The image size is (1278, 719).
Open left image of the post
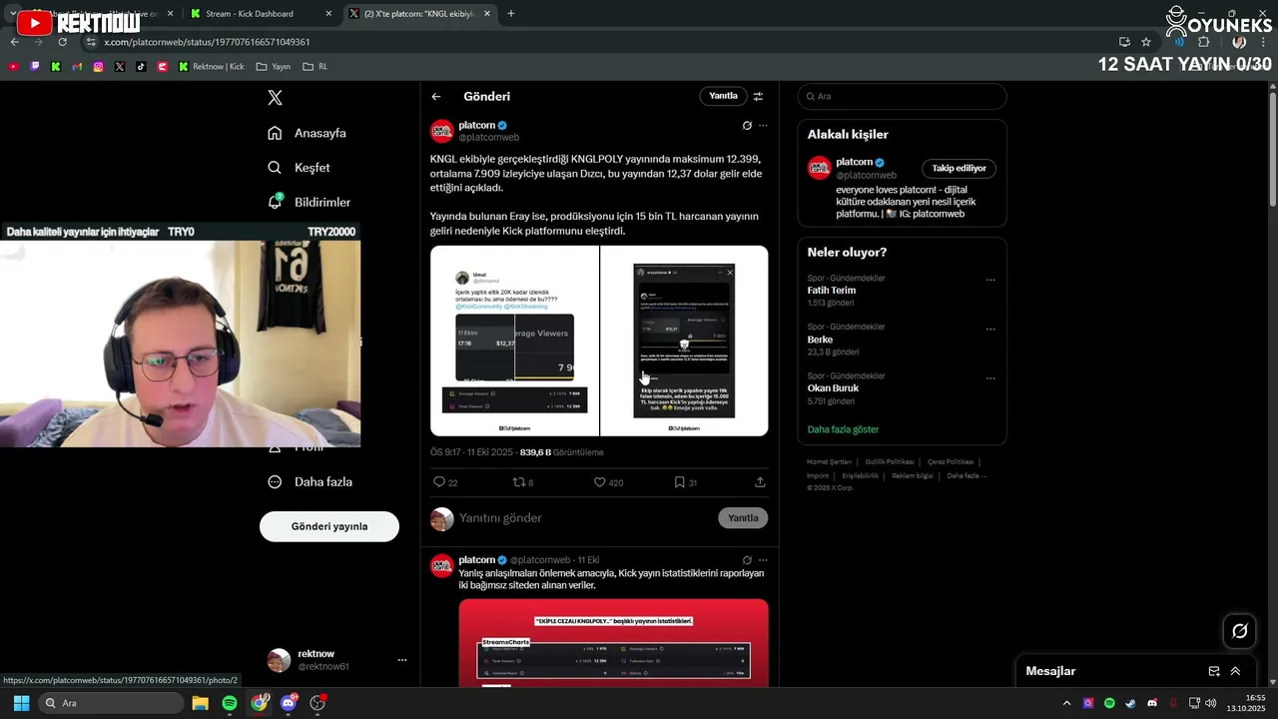(x=514, y=341)
